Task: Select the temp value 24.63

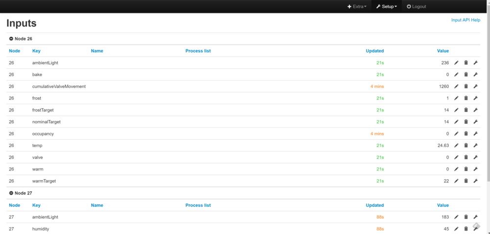Action: pos(443,146)
